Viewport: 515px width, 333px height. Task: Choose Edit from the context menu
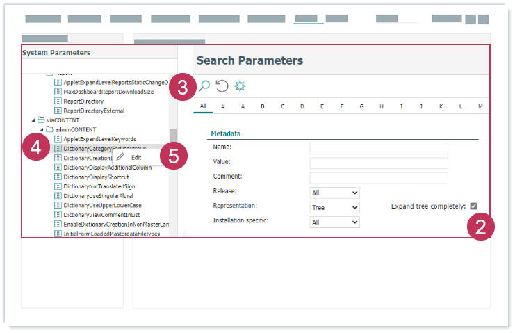[136, 158]
